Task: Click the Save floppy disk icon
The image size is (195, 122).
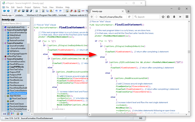Action: point(23,11)
